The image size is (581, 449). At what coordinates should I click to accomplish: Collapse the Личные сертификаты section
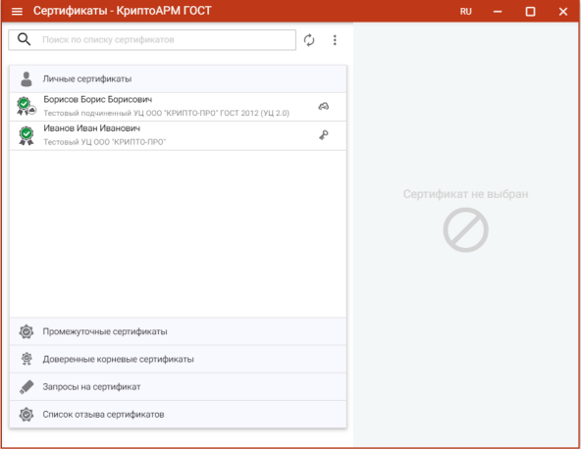tap(178, 79)
